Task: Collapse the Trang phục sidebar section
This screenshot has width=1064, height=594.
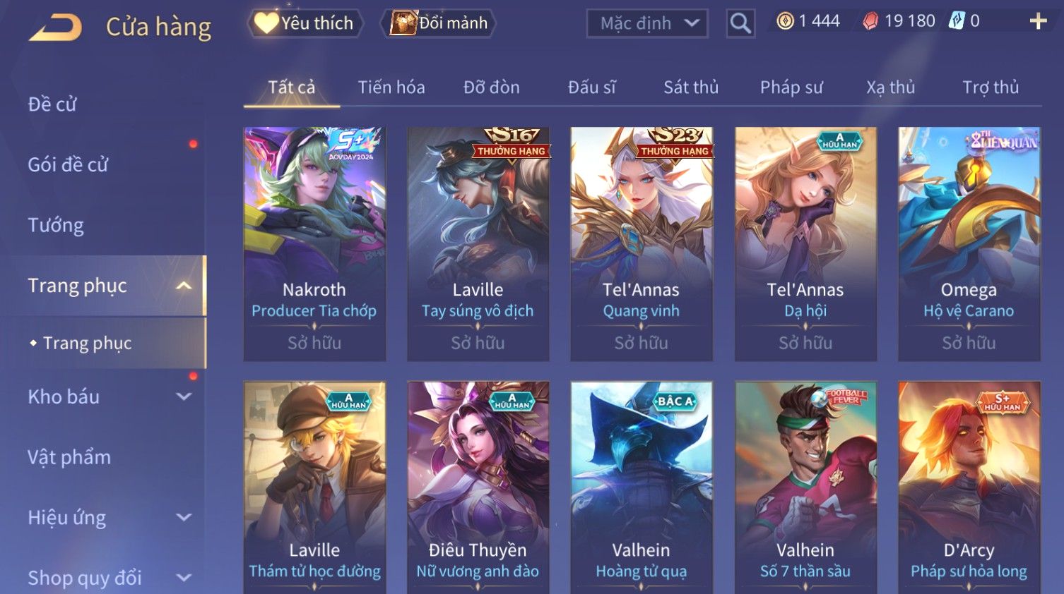Action: 184,286
